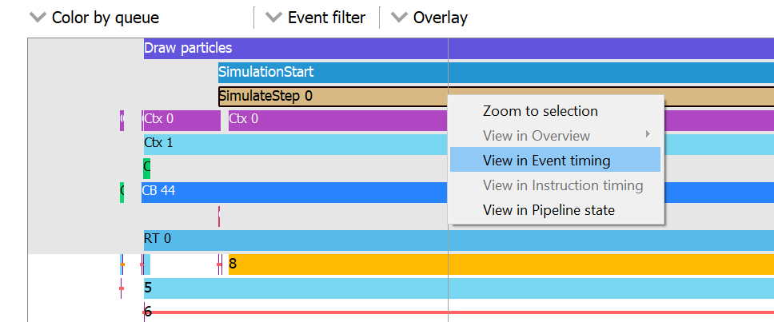Click the red queue 6 line

pyautogui.click(x=320, y=312)
